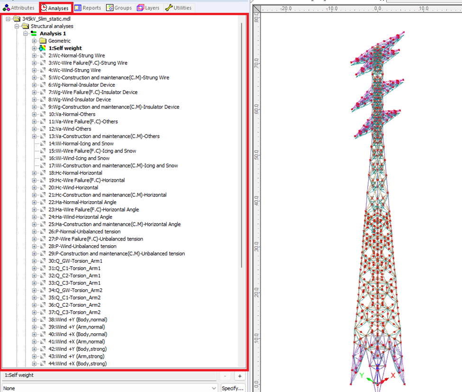Click the icon beside 38:Wind +Y (Body,normal)

point(43,320)
